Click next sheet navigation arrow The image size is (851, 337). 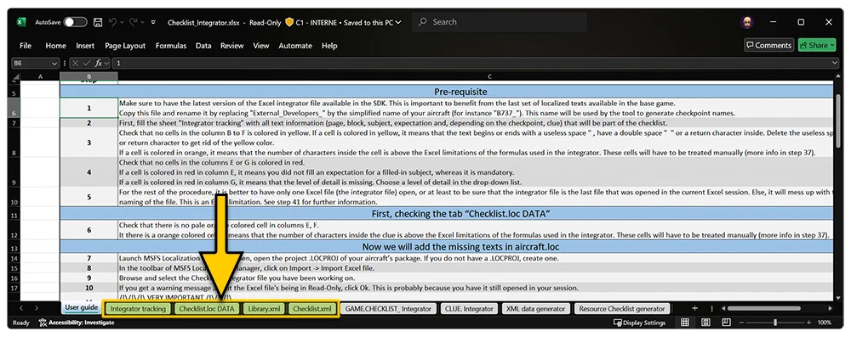[37, 308]
